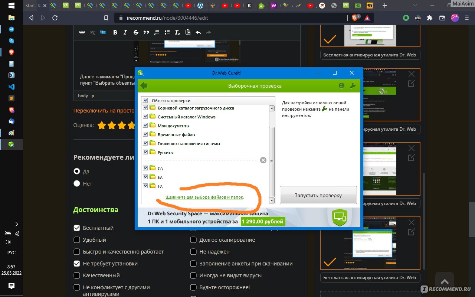475x297 pixels.
Task: Insert link in the review editor
Action: point(82,32)
